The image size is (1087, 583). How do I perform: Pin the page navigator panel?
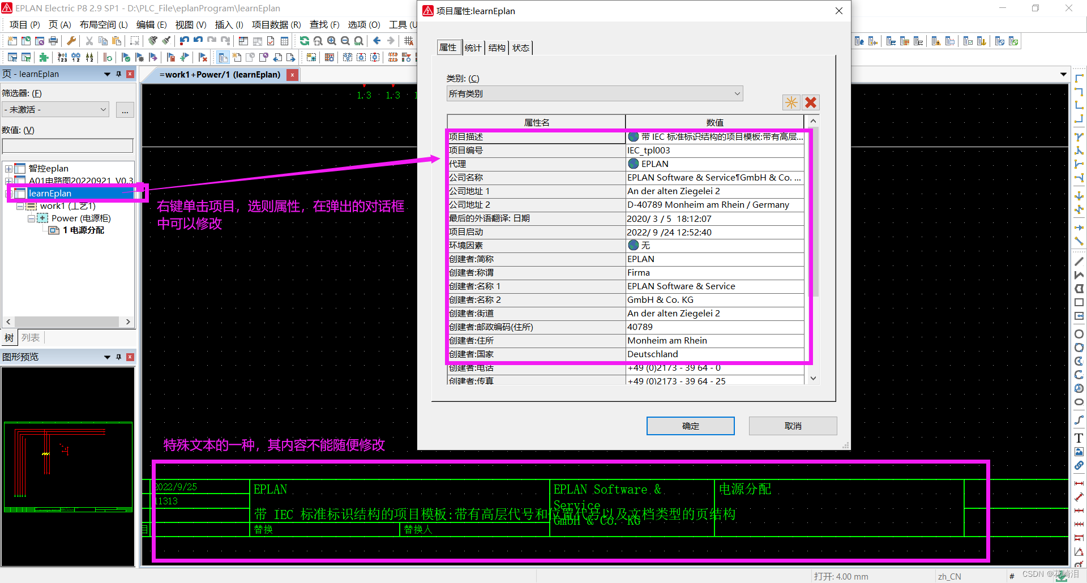[118, 74]
